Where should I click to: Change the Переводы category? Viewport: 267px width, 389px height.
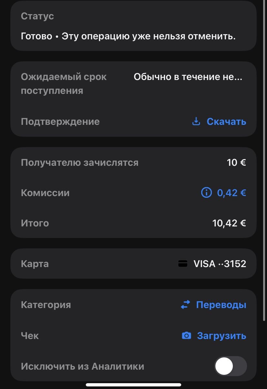click(x=221, y=305)
